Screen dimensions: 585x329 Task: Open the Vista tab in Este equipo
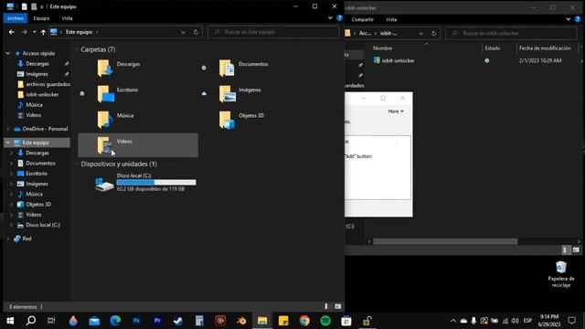(67, 18)
